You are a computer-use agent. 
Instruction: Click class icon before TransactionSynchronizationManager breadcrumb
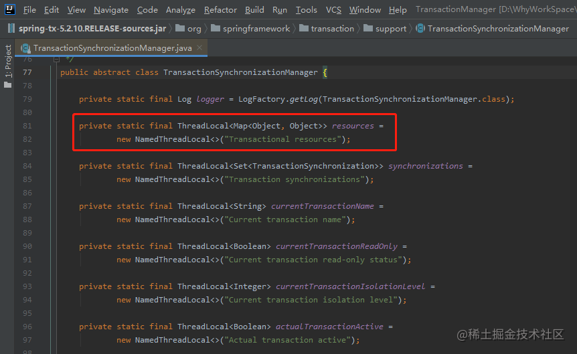[420, 28]
